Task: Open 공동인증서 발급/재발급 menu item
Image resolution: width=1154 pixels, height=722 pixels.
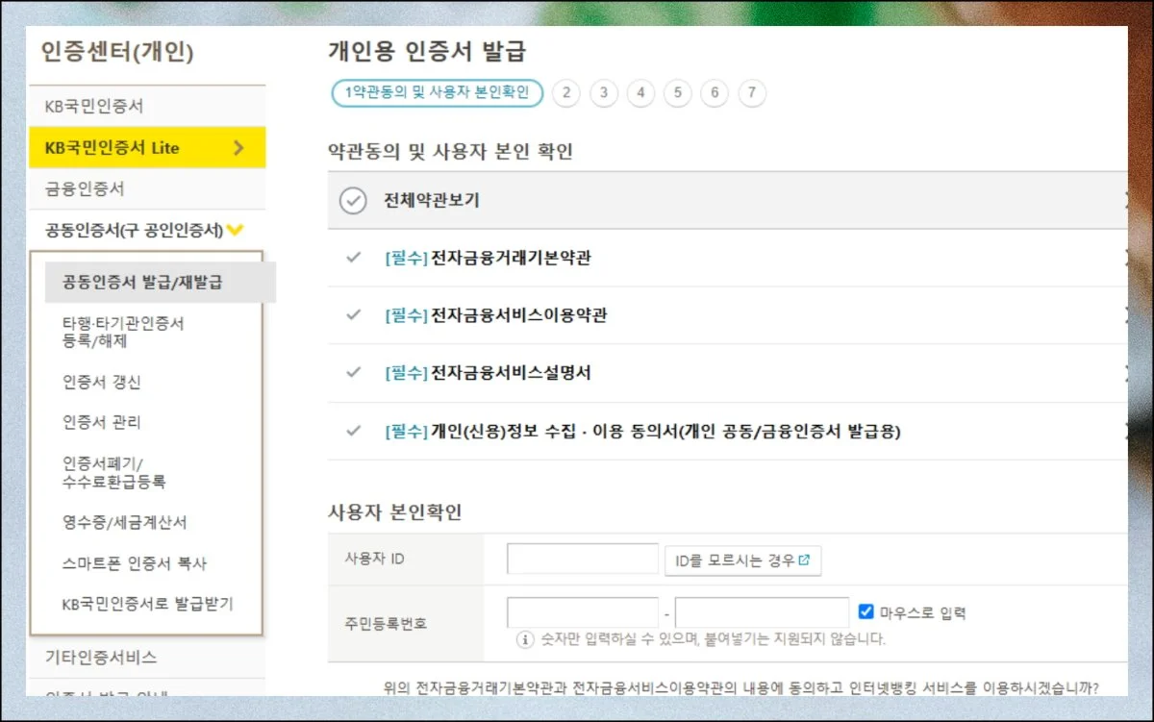Action: [x=144, y=283]
